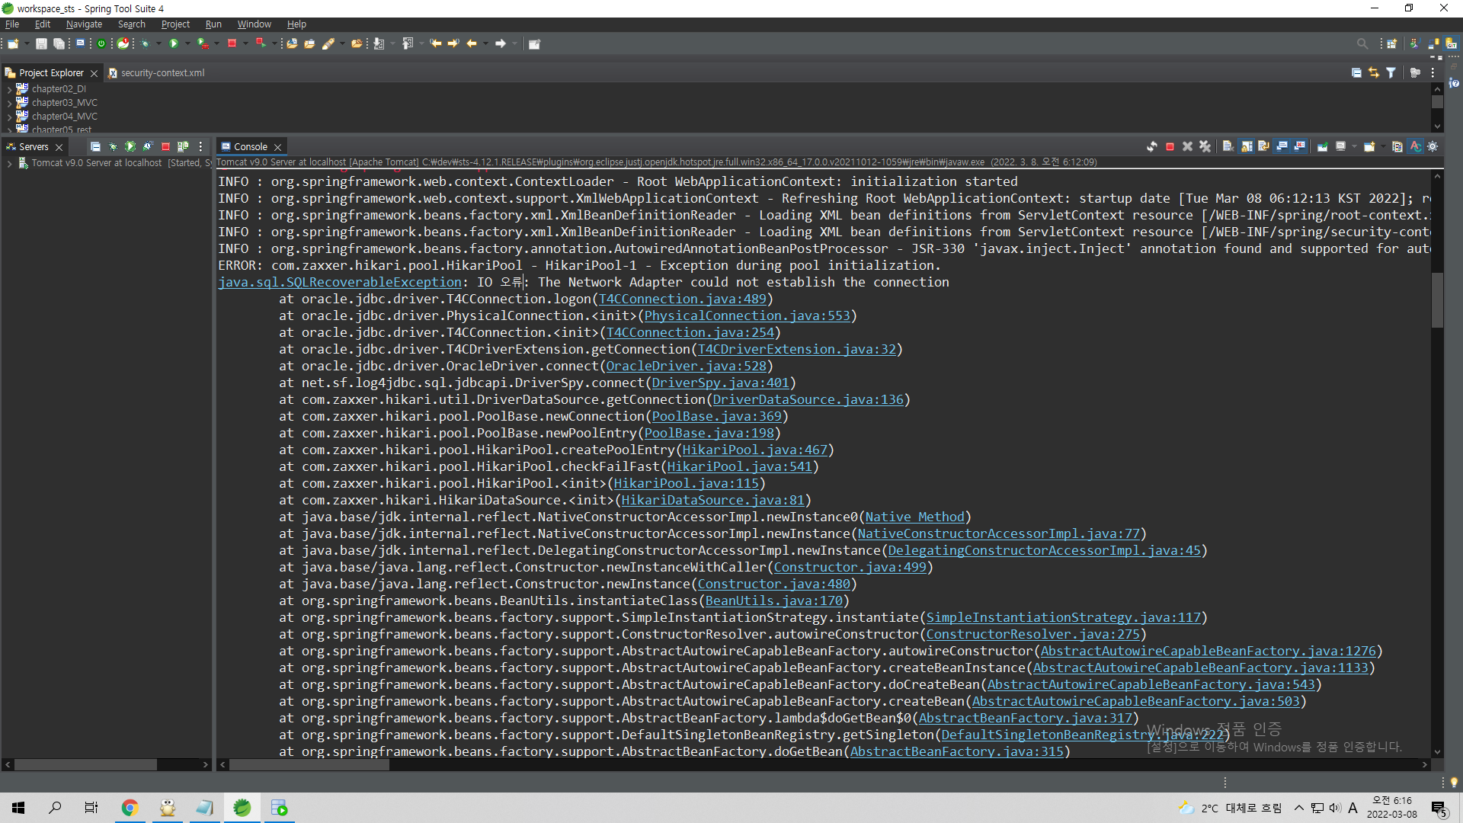Toggle Scroll Lock in Console toolbar
1463x823 pixels.
(1247, 146)
